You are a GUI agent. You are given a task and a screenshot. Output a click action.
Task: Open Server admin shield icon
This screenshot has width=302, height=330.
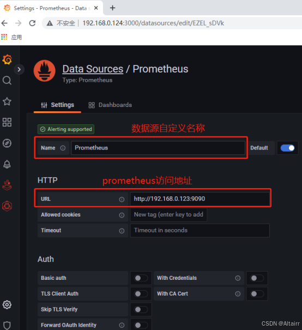click(7, 325)
